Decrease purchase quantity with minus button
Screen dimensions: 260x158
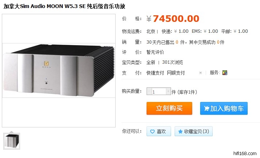(x=149, y=91)
